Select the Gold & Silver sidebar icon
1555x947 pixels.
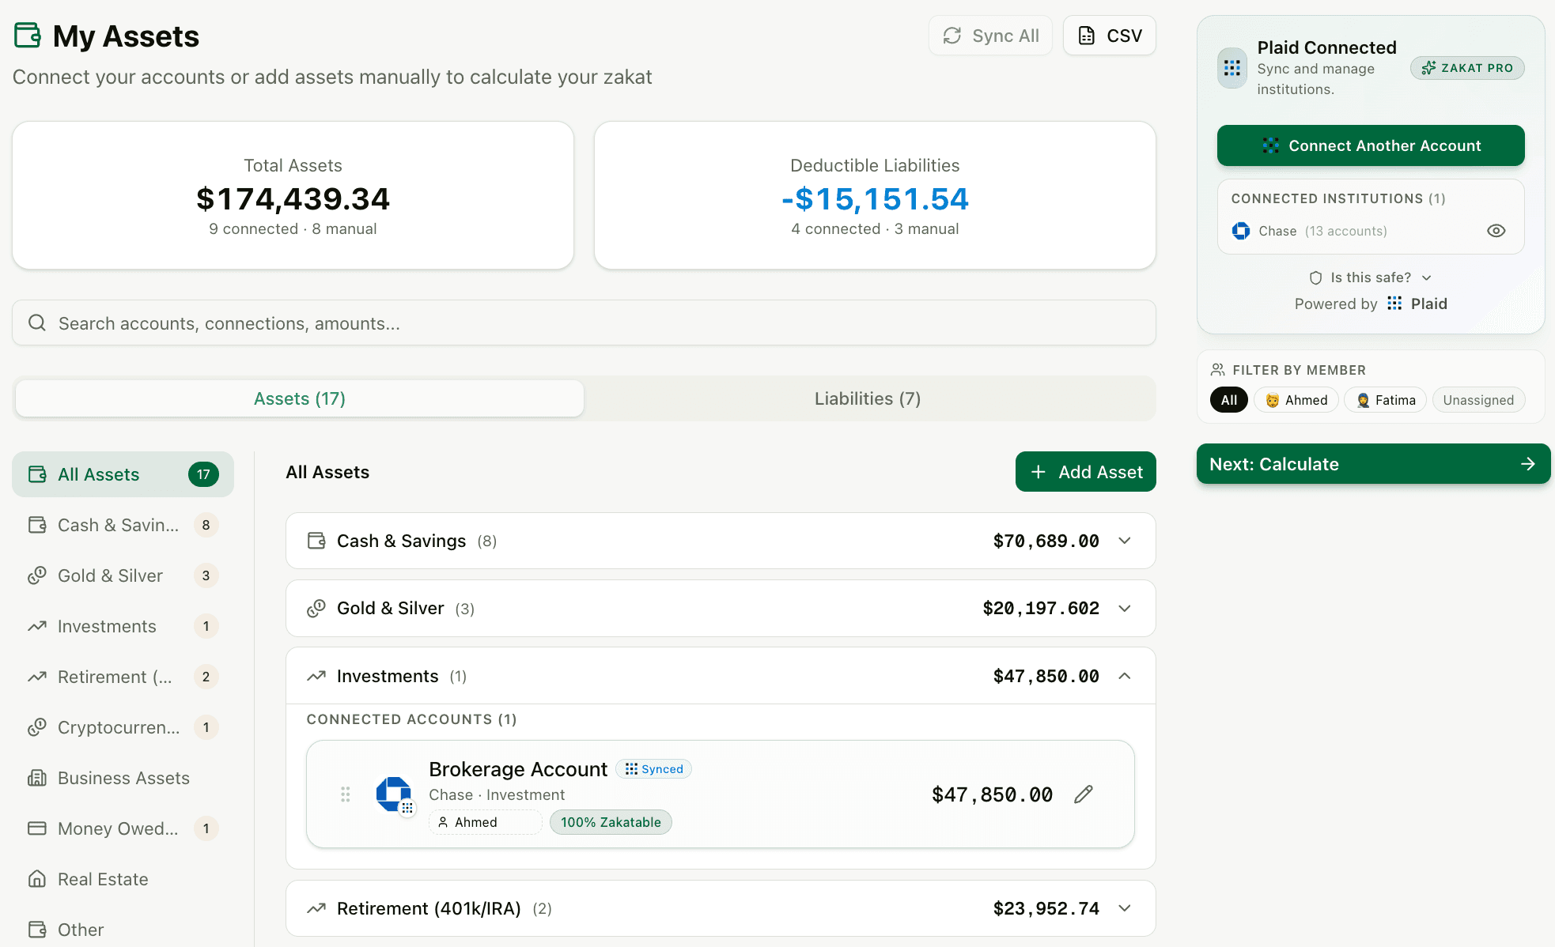point(36,575)
